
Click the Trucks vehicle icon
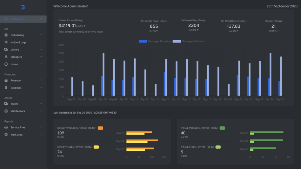6,104
